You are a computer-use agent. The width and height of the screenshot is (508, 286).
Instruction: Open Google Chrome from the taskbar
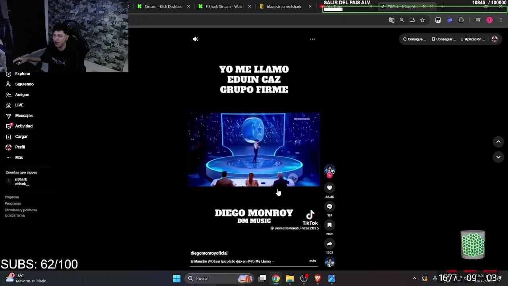click(x=276, y=278)
